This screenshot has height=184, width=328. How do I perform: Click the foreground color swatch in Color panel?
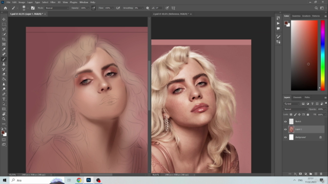click(286, 23)
